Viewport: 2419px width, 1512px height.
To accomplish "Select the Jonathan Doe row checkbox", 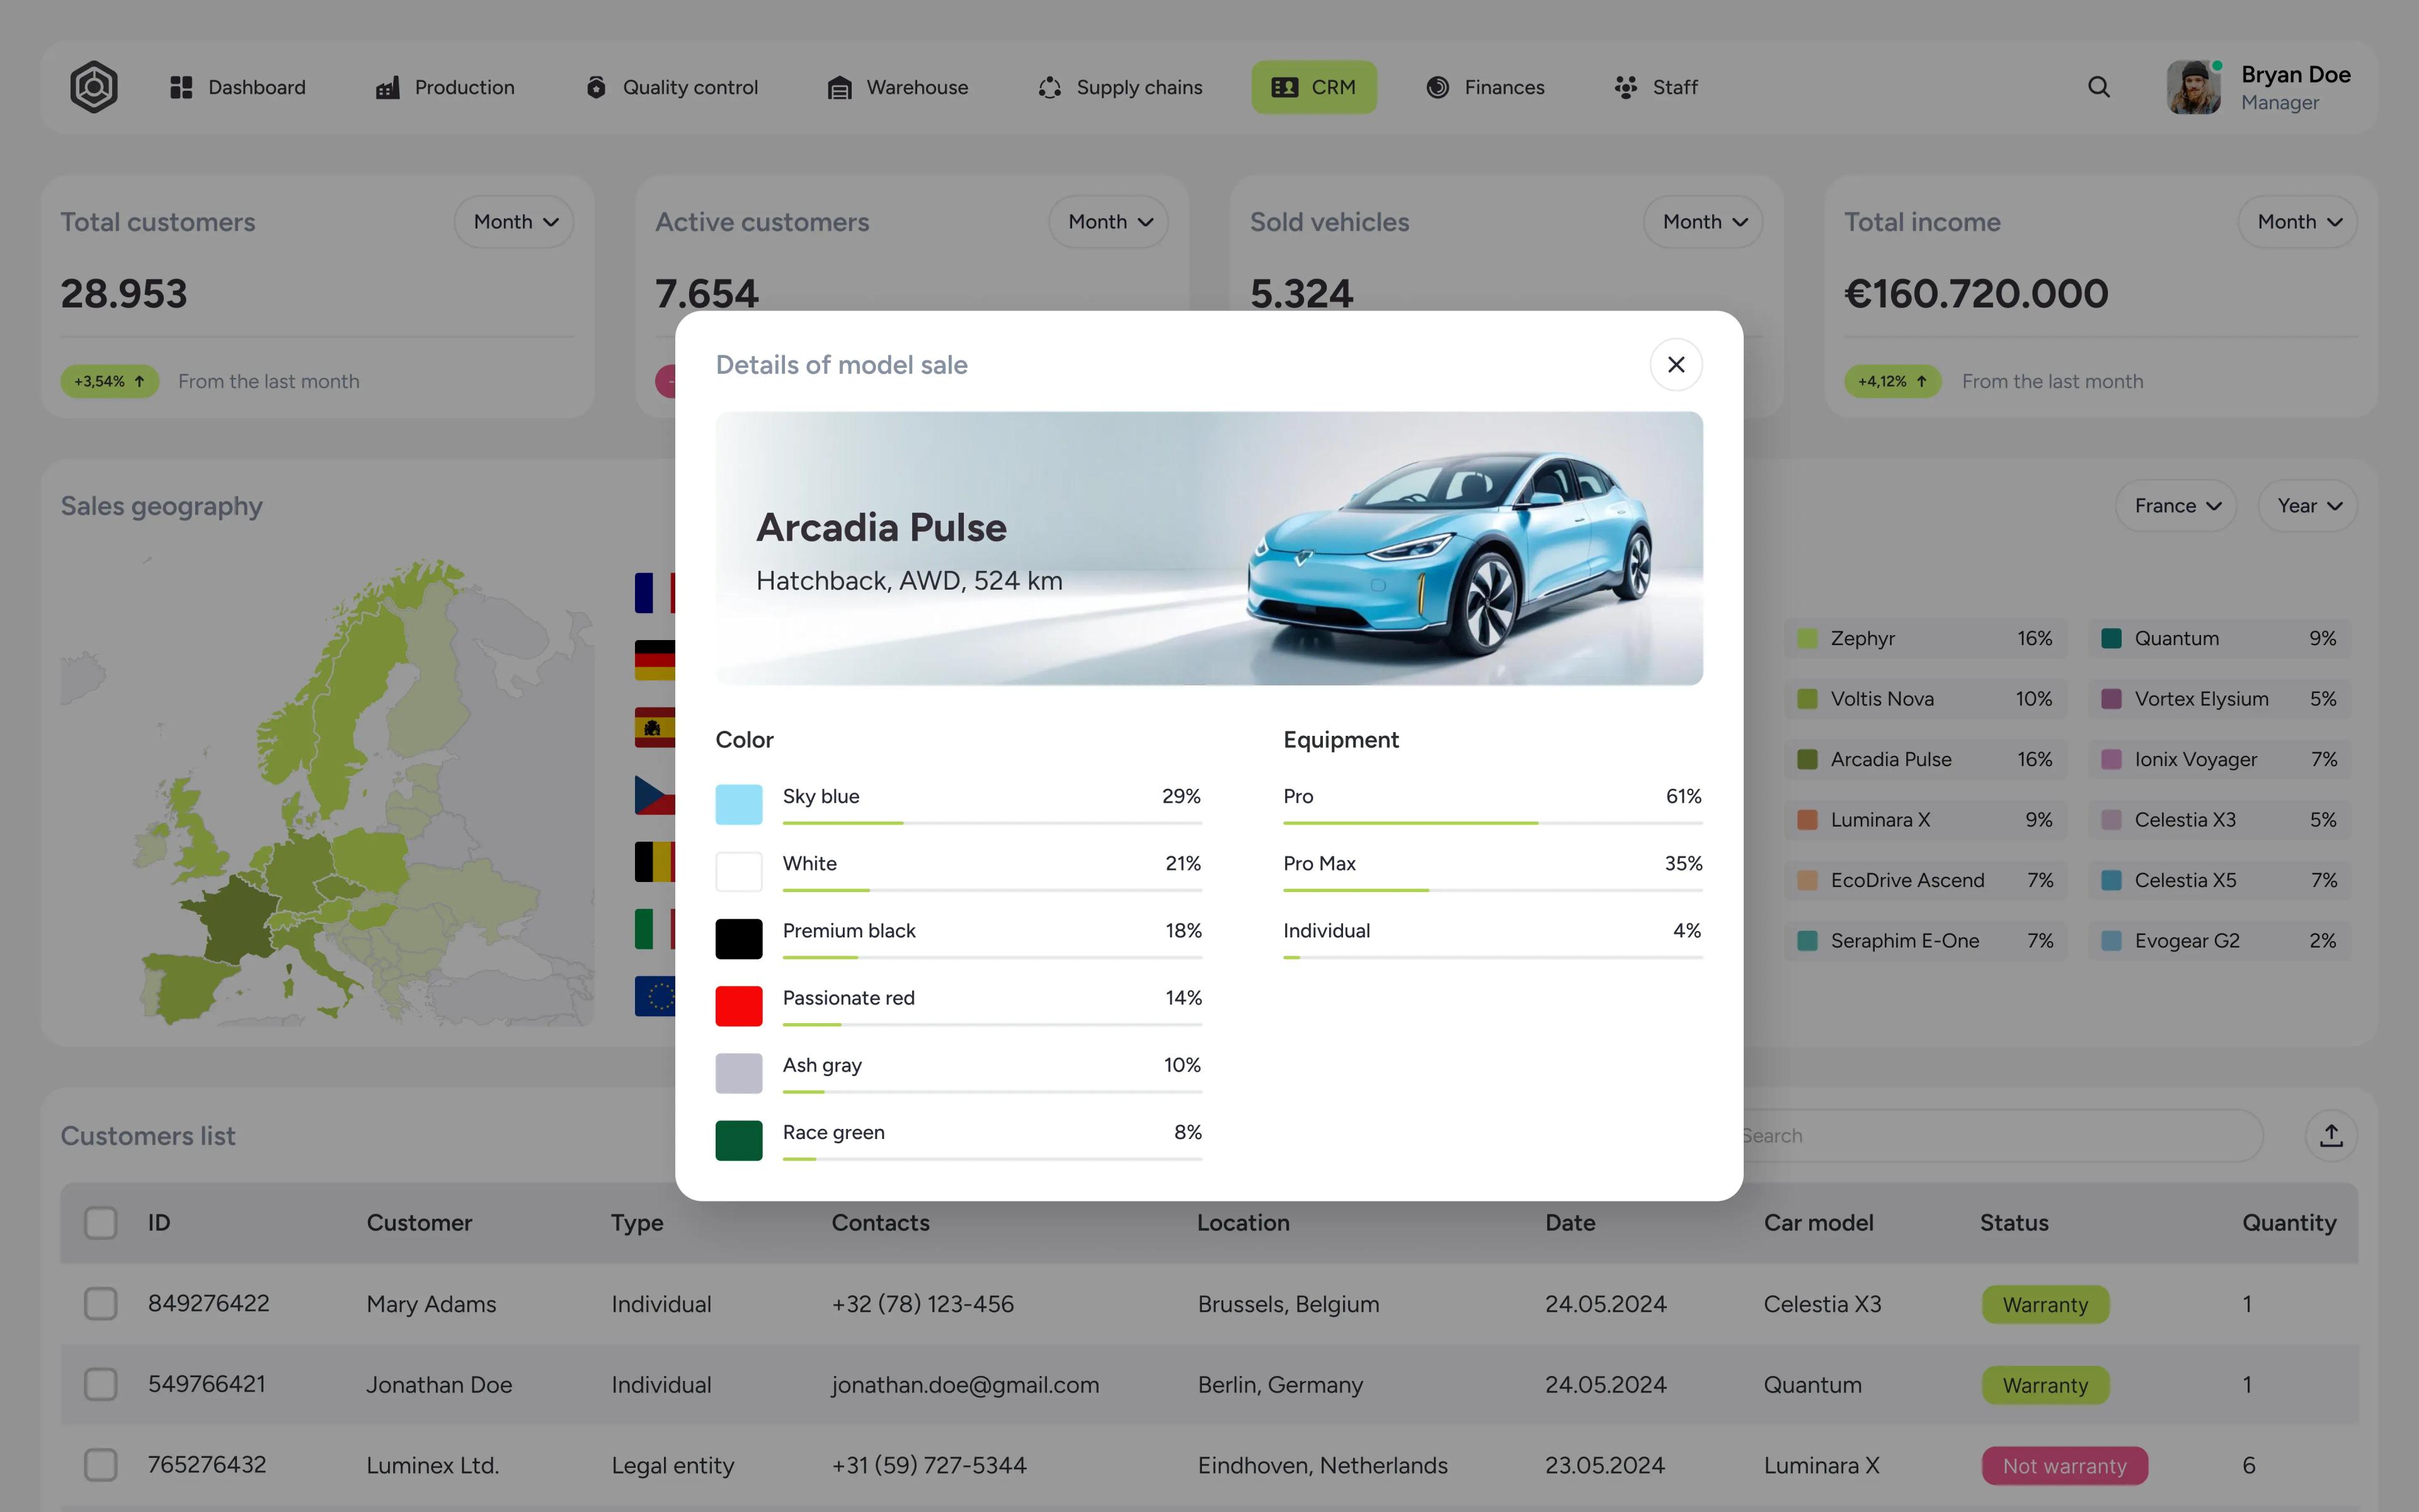I will pos(101,1384).
